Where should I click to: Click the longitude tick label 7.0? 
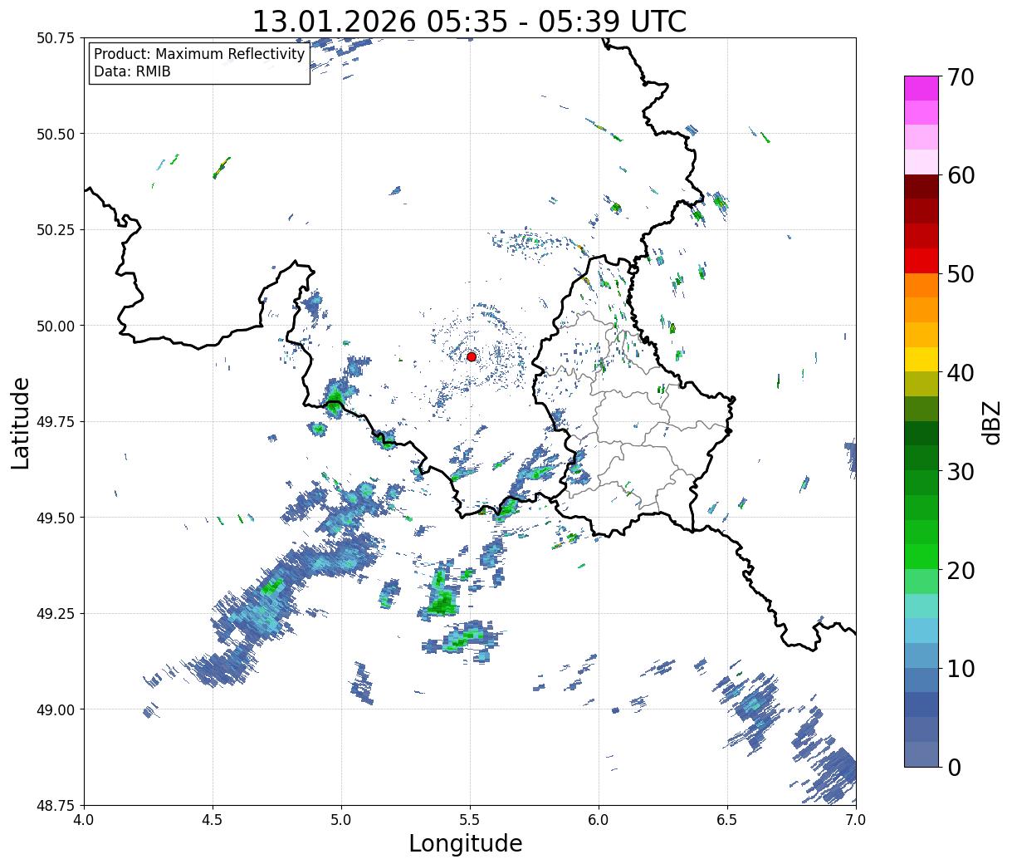click(x=856, y=819)
